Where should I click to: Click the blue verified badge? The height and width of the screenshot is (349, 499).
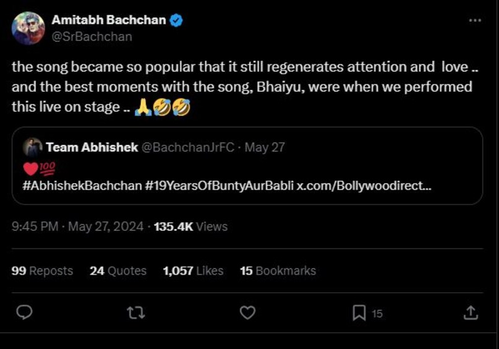point(176,20)
